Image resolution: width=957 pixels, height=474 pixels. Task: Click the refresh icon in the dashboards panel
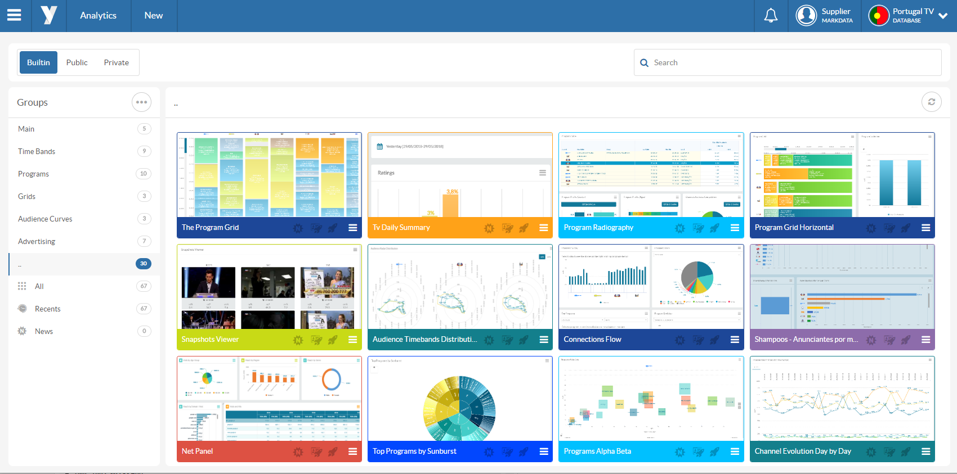coord(931,102)
